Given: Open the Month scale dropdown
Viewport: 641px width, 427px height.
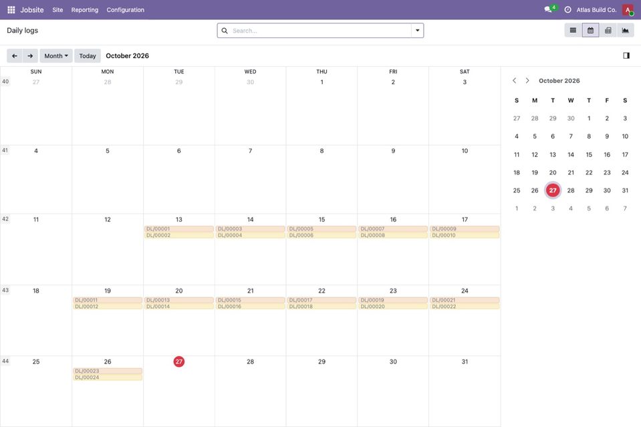Looking at the screenshot, I should point(56,56).
